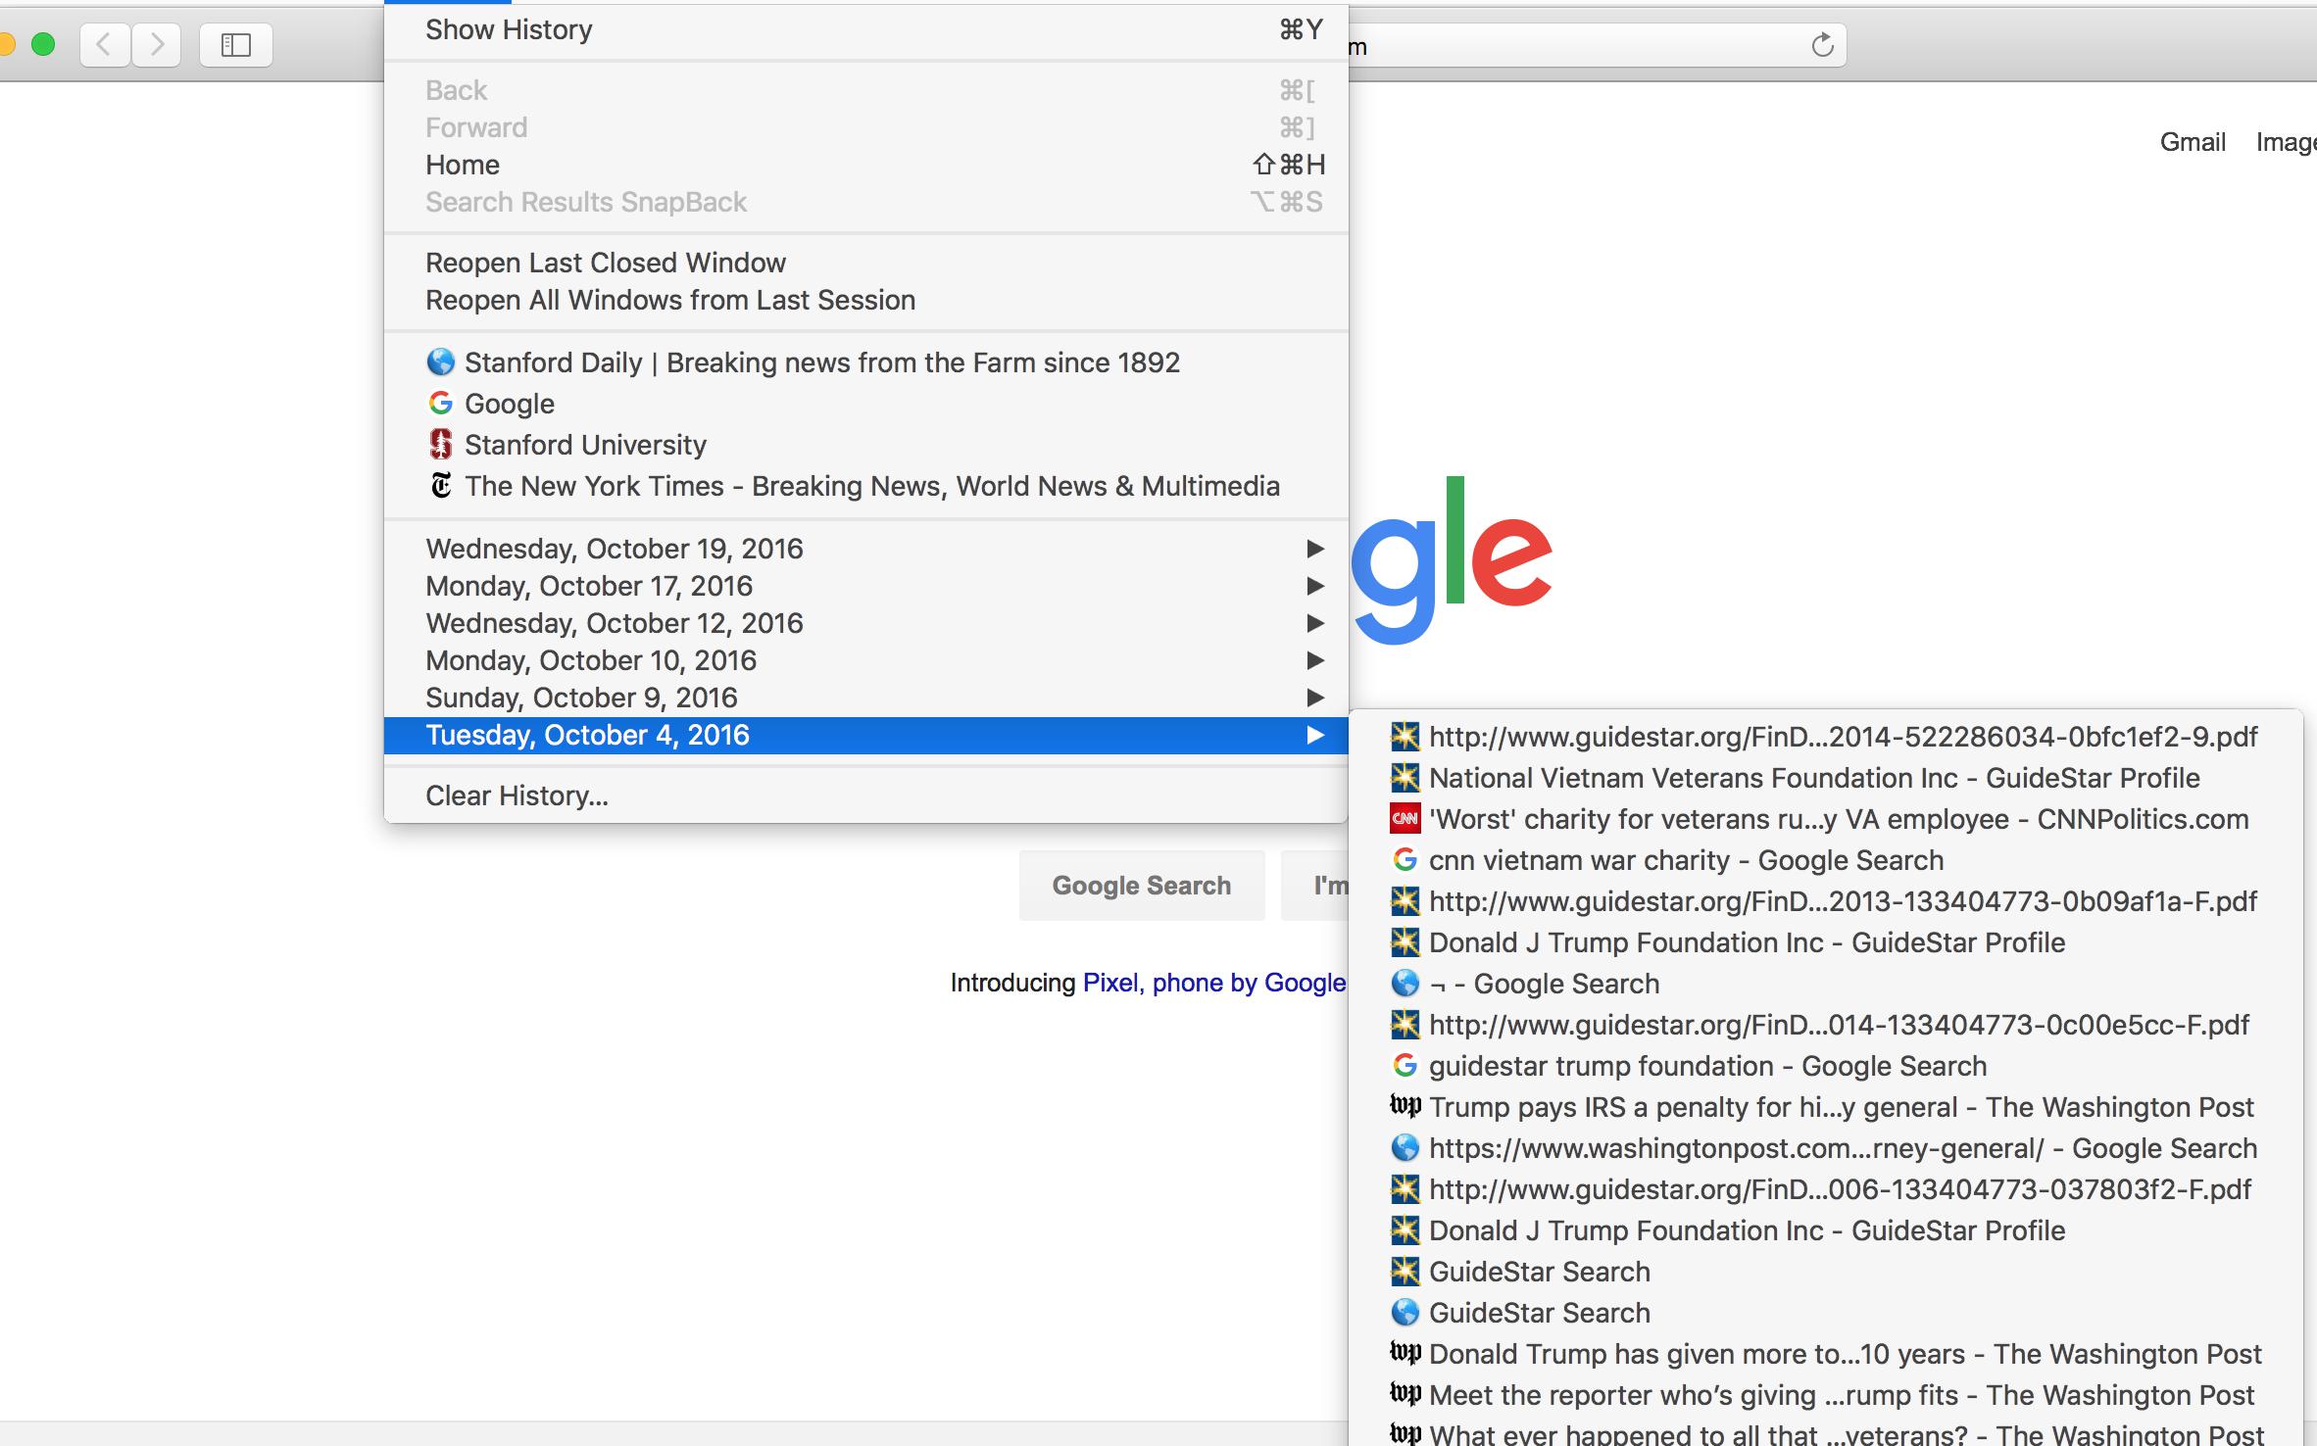Click the GuideStar favicon in history
Image resolution: width=2317 pixels, height=1446 pixels.
[1405, 735]
